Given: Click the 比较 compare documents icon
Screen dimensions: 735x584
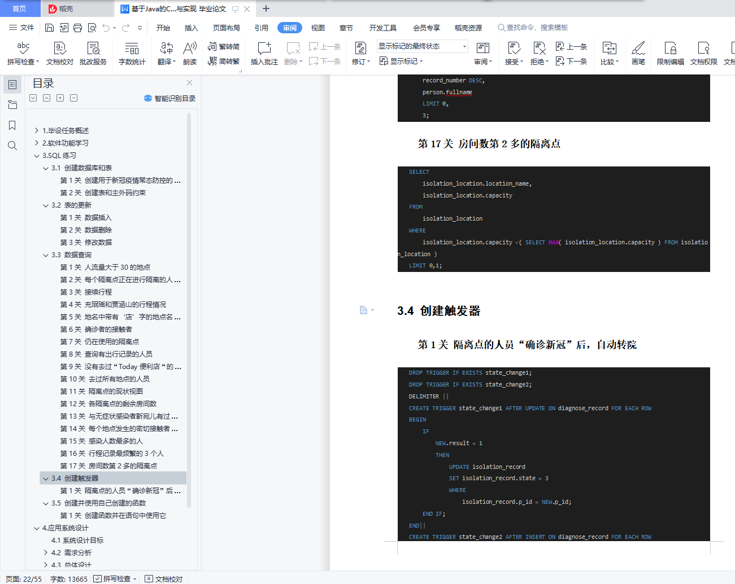Looking at the screenshot, I should click(x=609, y=49).
